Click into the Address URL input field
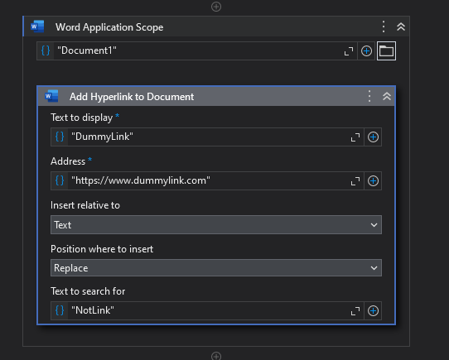This screenshot has width=449, height=360. pyautogui.click(x=209, y=181)
